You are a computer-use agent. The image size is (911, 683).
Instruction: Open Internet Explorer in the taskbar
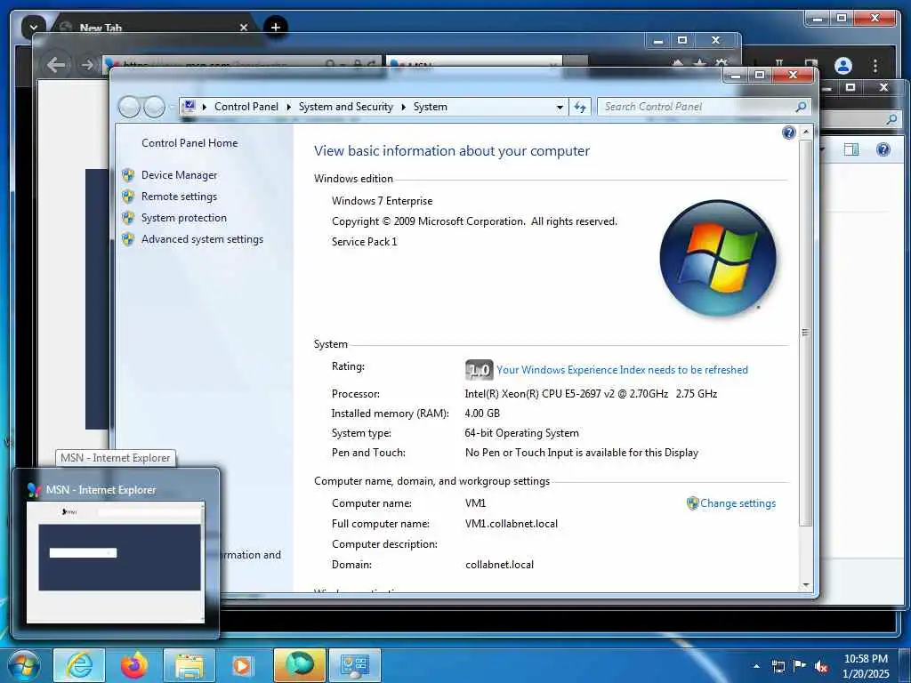[x=79, y=665]
